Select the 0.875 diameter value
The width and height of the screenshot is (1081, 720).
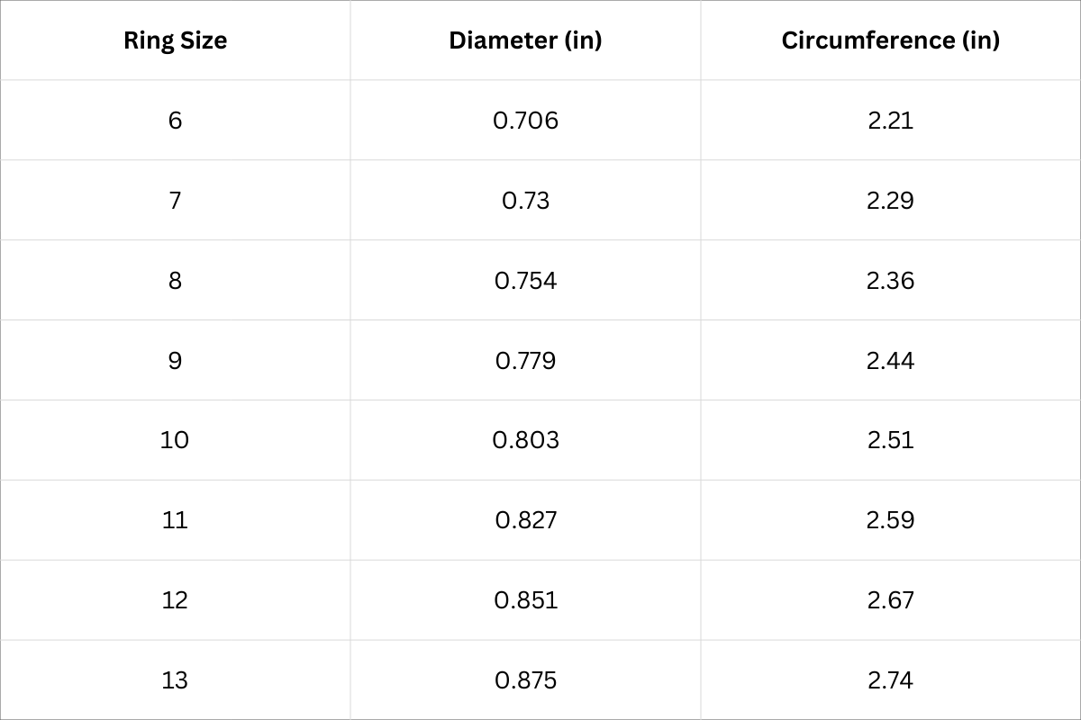[x=525, y=680]
